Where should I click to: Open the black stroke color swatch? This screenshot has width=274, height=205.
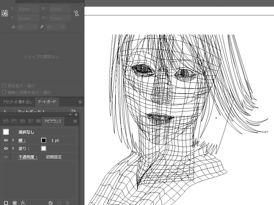click(x=44, y=140)
